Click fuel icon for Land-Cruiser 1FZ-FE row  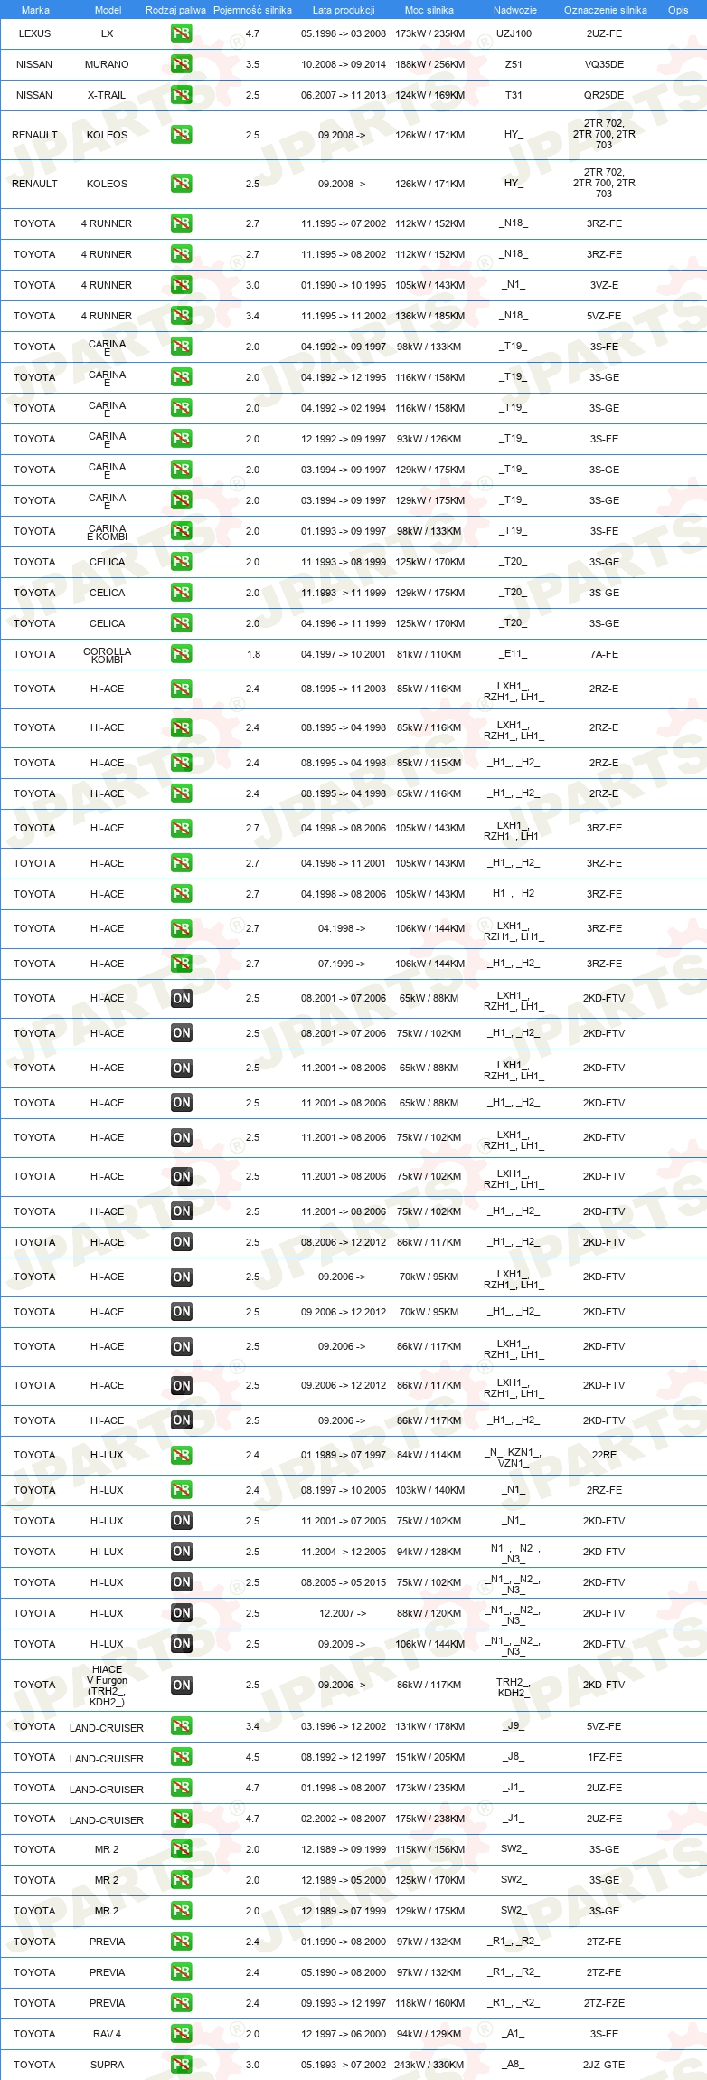tap(182, 1757)
